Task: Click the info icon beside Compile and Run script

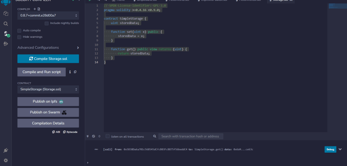Action: (x=70, y=72)
